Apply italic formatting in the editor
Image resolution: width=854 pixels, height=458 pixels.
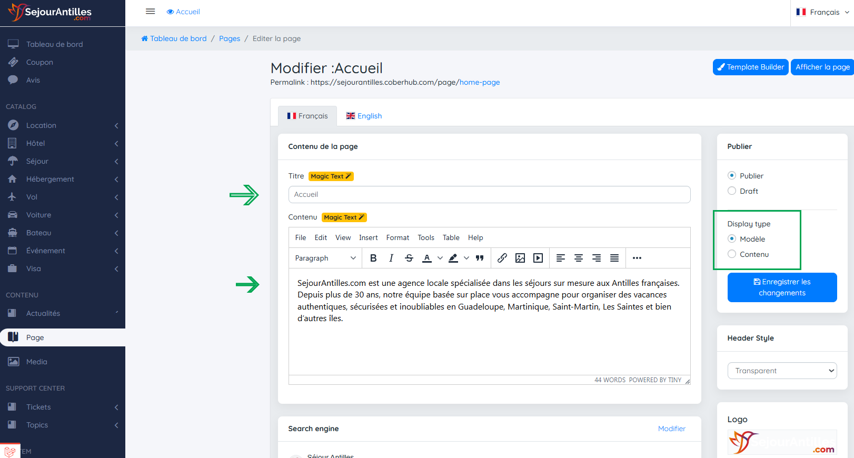[391, 258]
